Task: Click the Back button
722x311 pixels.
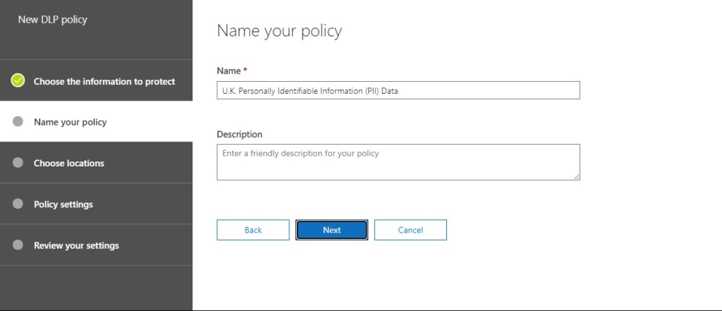Action: click(253, 230)
